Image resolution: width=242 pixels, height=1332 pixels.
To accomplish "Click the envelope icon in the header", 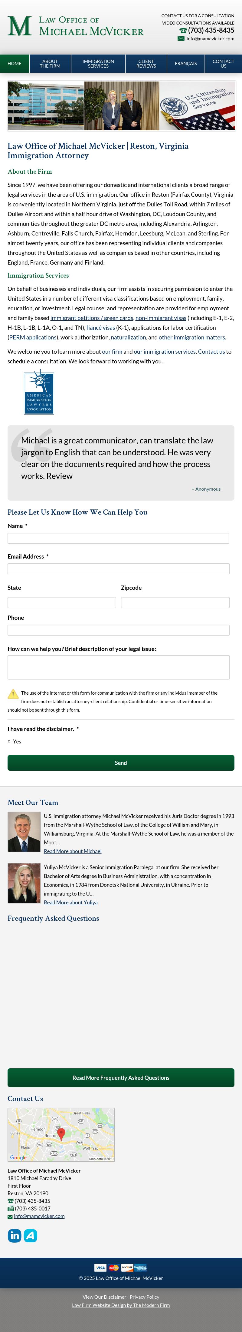I will tap(181, 39).
